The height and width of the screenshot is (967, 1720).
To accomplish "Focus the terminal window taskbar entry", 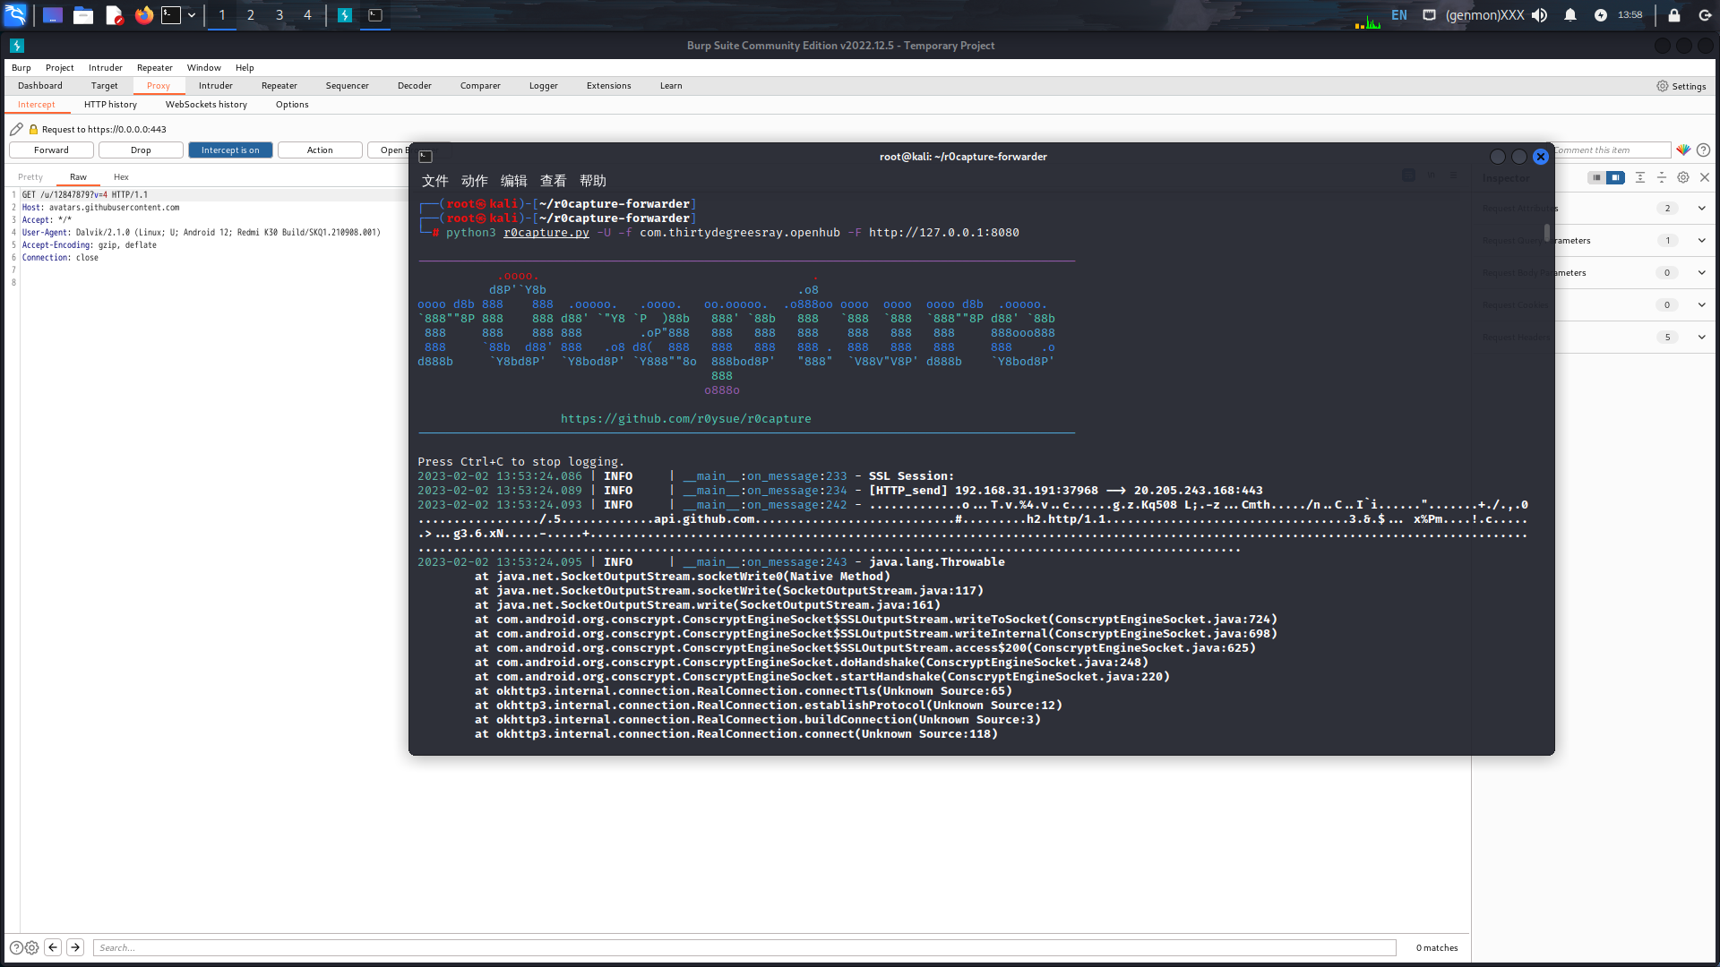I will pos(375,15).
